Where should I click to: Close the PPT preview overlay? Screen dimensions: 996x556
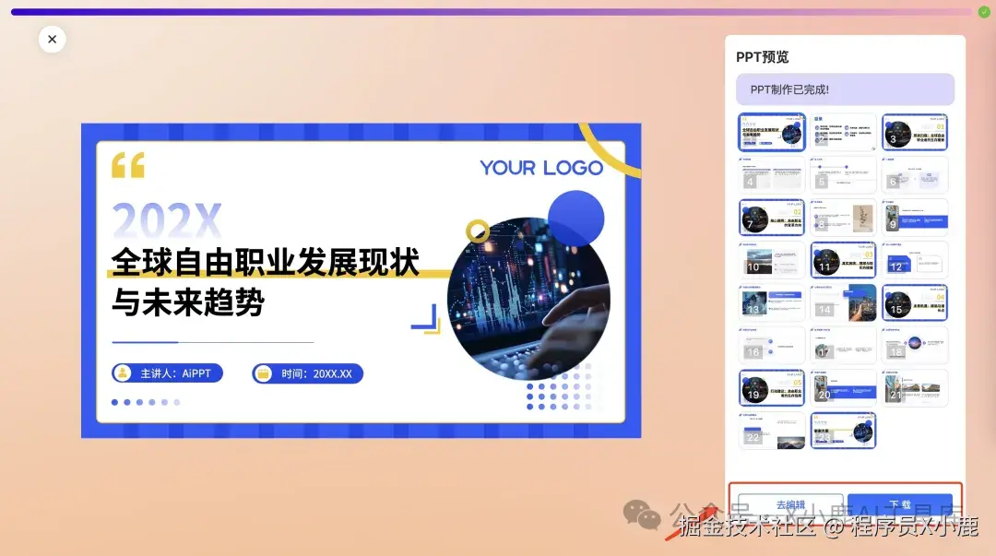52,40
